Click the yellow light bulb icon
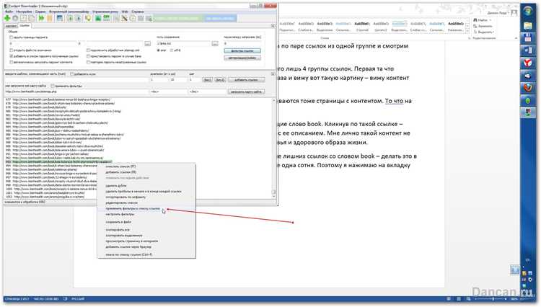The height and width of the screenshot is (307, 541). [88, 18]
